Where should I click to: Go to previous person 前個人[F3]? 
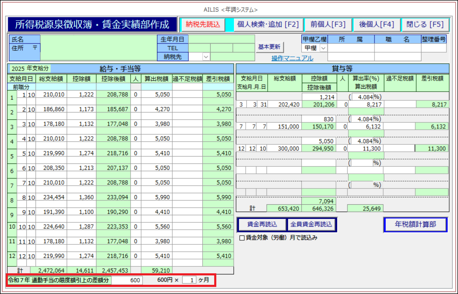(328, 25)
